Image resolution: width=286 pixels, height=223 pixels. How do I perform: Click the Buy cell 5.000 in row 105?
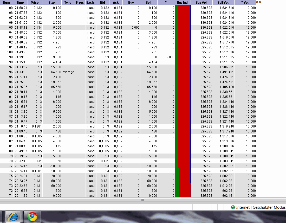click(x=135, y=27)
